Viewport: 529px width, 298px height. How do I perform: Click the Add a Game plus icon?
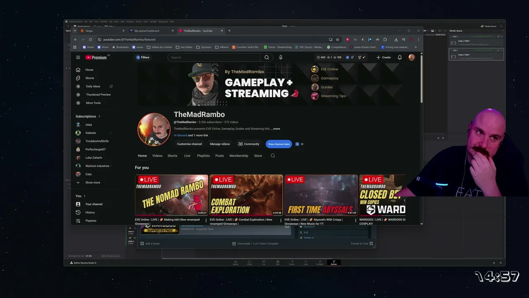pyautogui.click(x=142, y=243)
